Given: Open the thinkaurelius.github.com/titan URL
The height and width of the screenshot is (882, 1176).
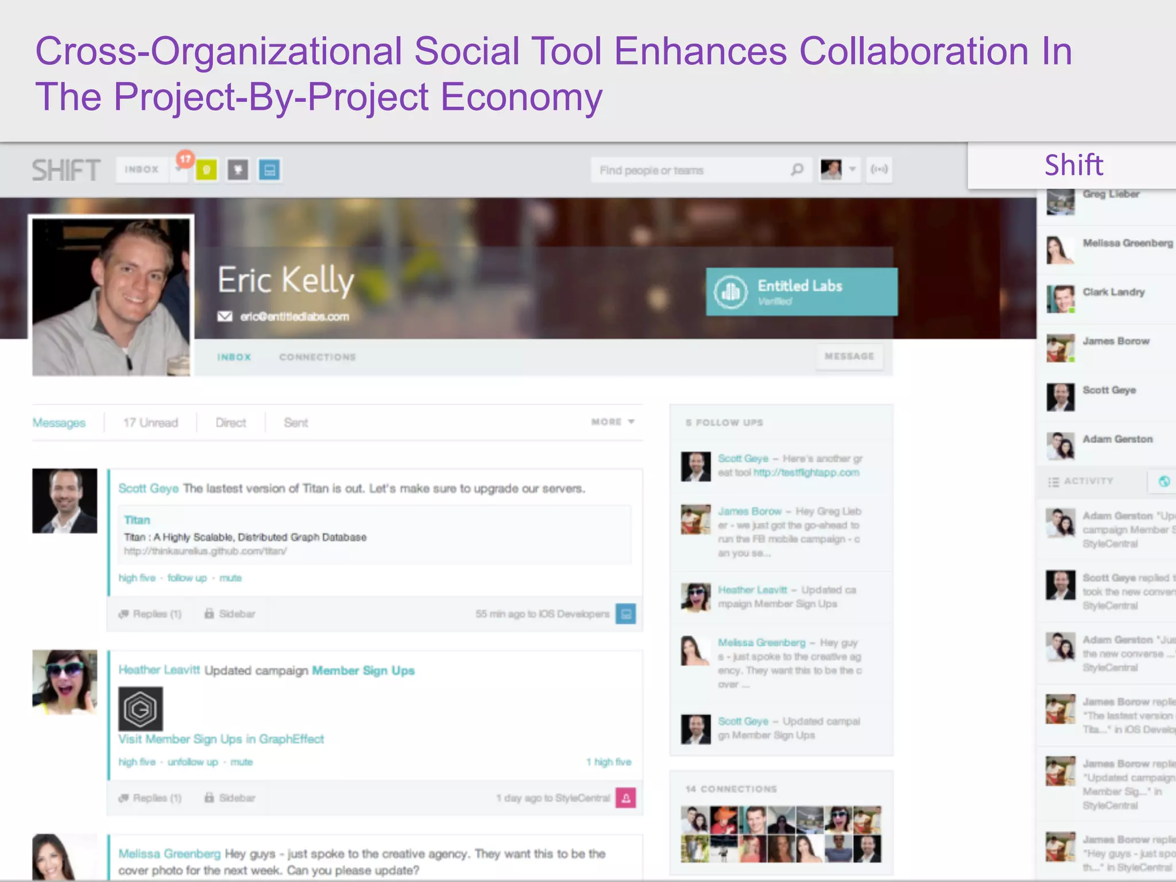Looking at the screenshot, I should click(205, 551).
